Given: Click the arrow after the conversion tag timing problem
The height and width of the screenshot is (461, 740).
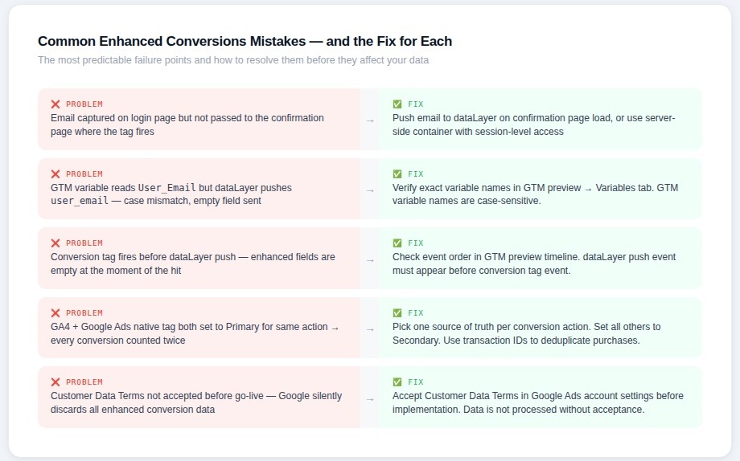Looking at the screenshot, I should click(x=370, y=259).
